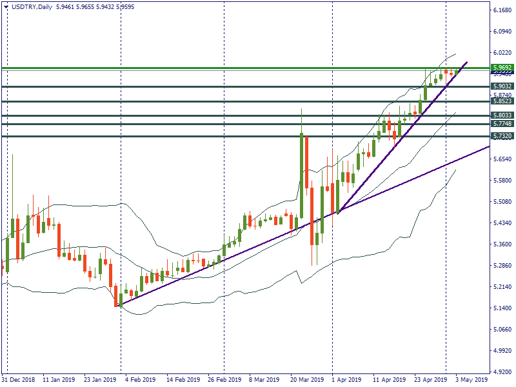Click the 26 Feb 2019 date label

coord(224,380)
